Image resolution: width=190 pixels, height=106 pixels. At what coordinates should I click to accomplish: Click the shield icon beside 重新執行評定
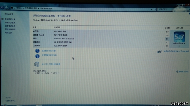click(177, 72)
